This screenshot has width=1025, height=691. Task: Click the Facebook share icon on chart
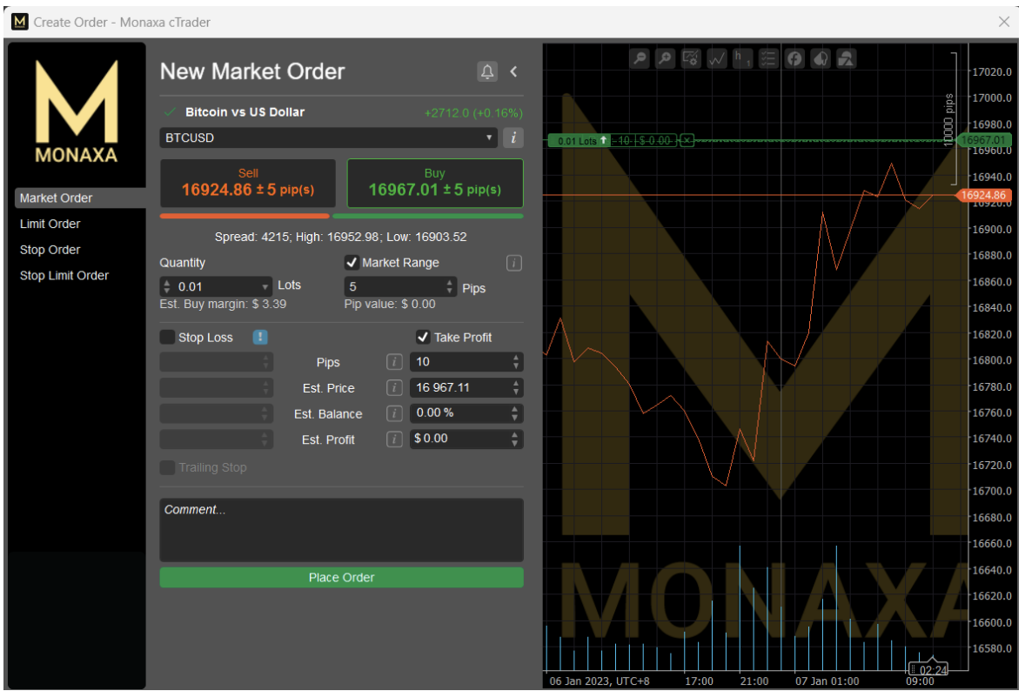[x=794, y=59]
